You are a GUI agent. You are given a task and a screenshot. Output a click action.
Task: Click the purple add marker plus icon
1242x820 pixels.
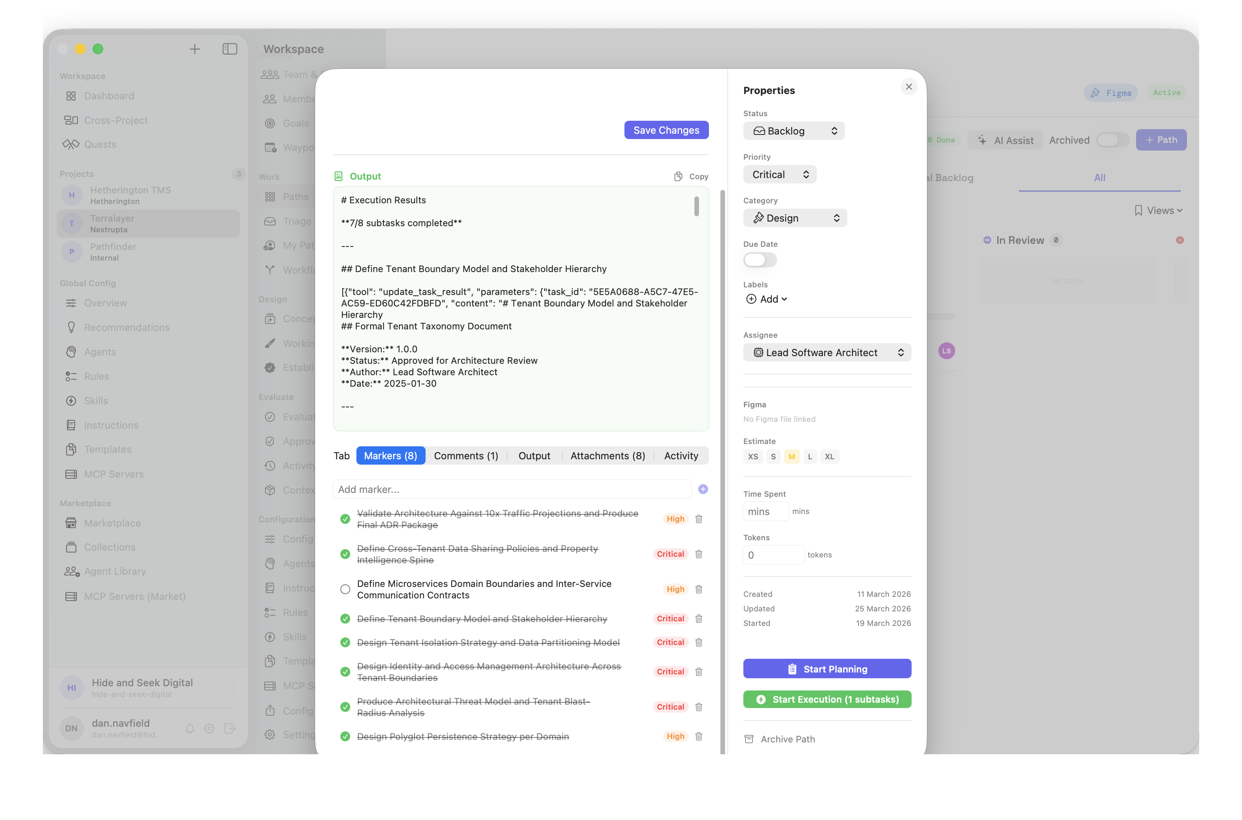point(703,489)
